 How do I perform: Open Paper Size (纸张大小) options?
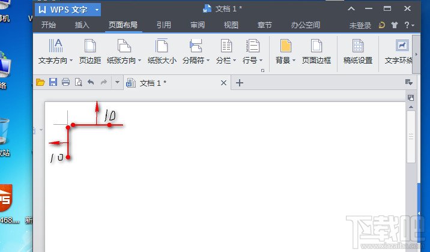162,52
